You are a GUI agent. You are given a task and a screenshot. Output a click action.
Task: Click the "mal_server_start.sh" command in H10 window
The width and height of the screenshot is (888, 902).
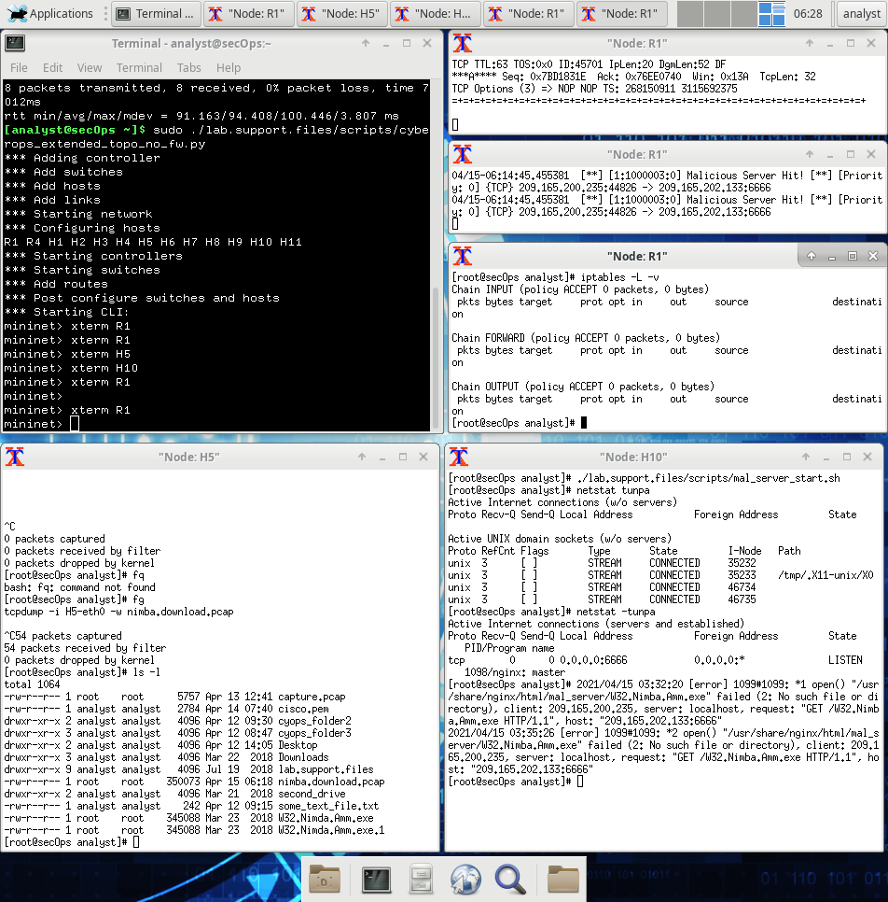(708, 478)
